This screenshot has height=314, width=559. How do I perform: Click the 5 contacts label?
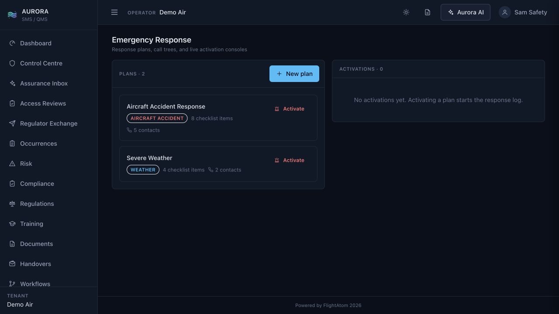click(147, 130)
